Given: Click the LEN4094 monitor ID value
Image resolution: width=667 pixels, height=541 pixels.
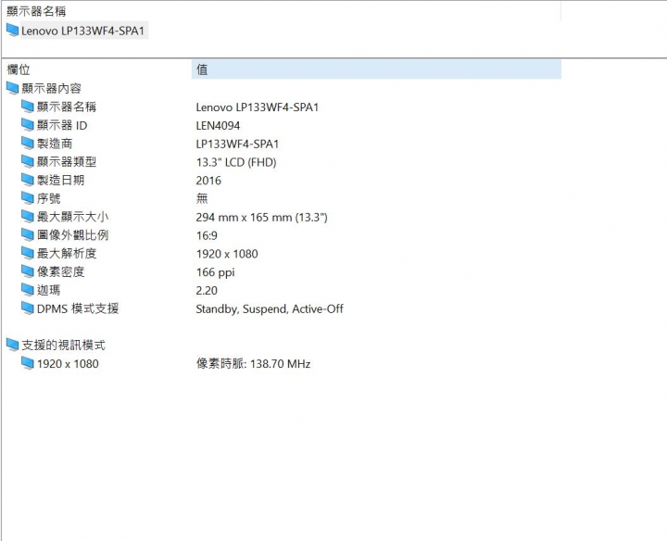Looking at the screenshot, I should [218, 125].
